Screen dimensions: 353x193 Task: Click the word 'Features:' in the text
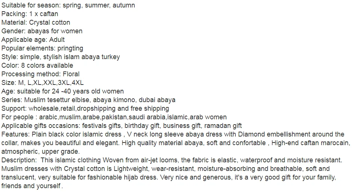coord(15,134)
